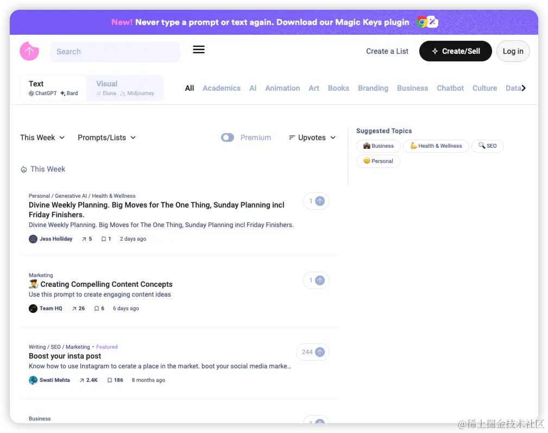548x433 pixels.
Task: Click the Create a List link
Action: [x=387, y=51]
